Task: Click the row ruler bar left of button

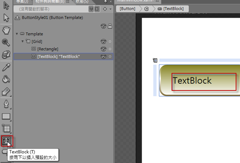Action: [155, 80]
